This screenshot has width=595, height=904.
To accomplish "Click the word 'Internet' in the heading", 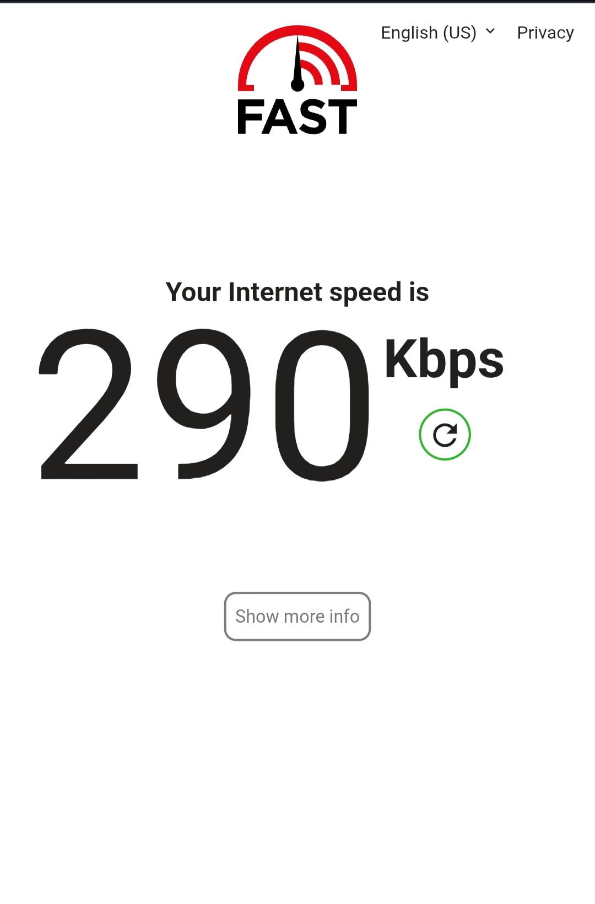I will pyautogui.click(x=275, y=292).
